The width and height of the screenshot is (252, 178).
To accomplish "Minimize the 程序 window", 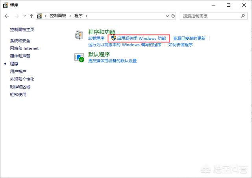I will point(213,5).
